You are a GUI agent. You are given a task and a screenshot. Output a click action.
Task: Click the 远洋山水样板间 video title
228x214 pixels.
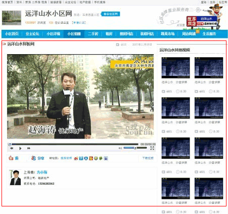21,44
